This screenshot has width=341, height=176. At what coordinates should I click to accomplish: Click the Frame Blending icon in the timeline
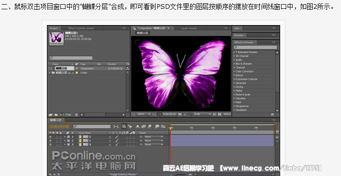(x=143, y=126)
